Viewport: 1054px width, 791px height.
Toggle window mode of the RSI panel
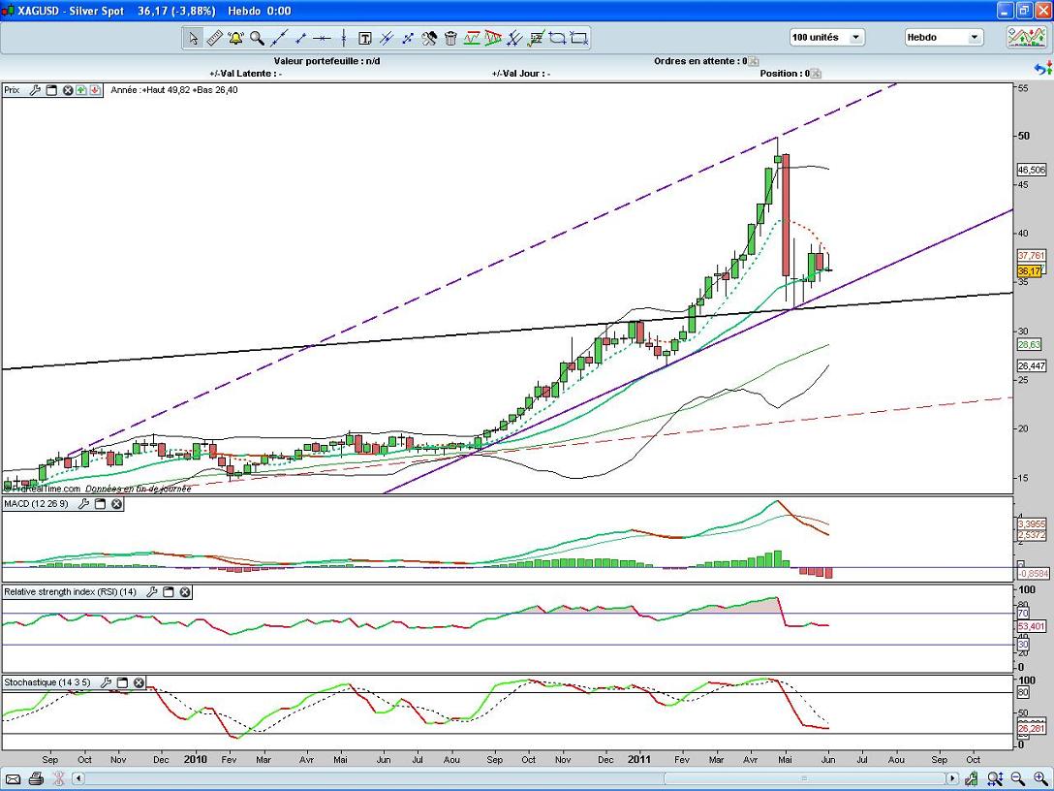pos(168,591)
